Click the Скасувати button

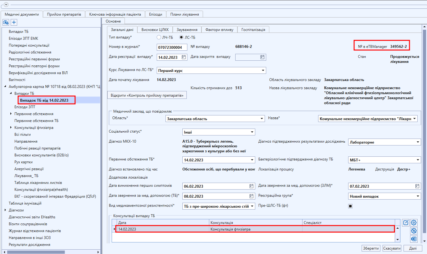[392, 248]
